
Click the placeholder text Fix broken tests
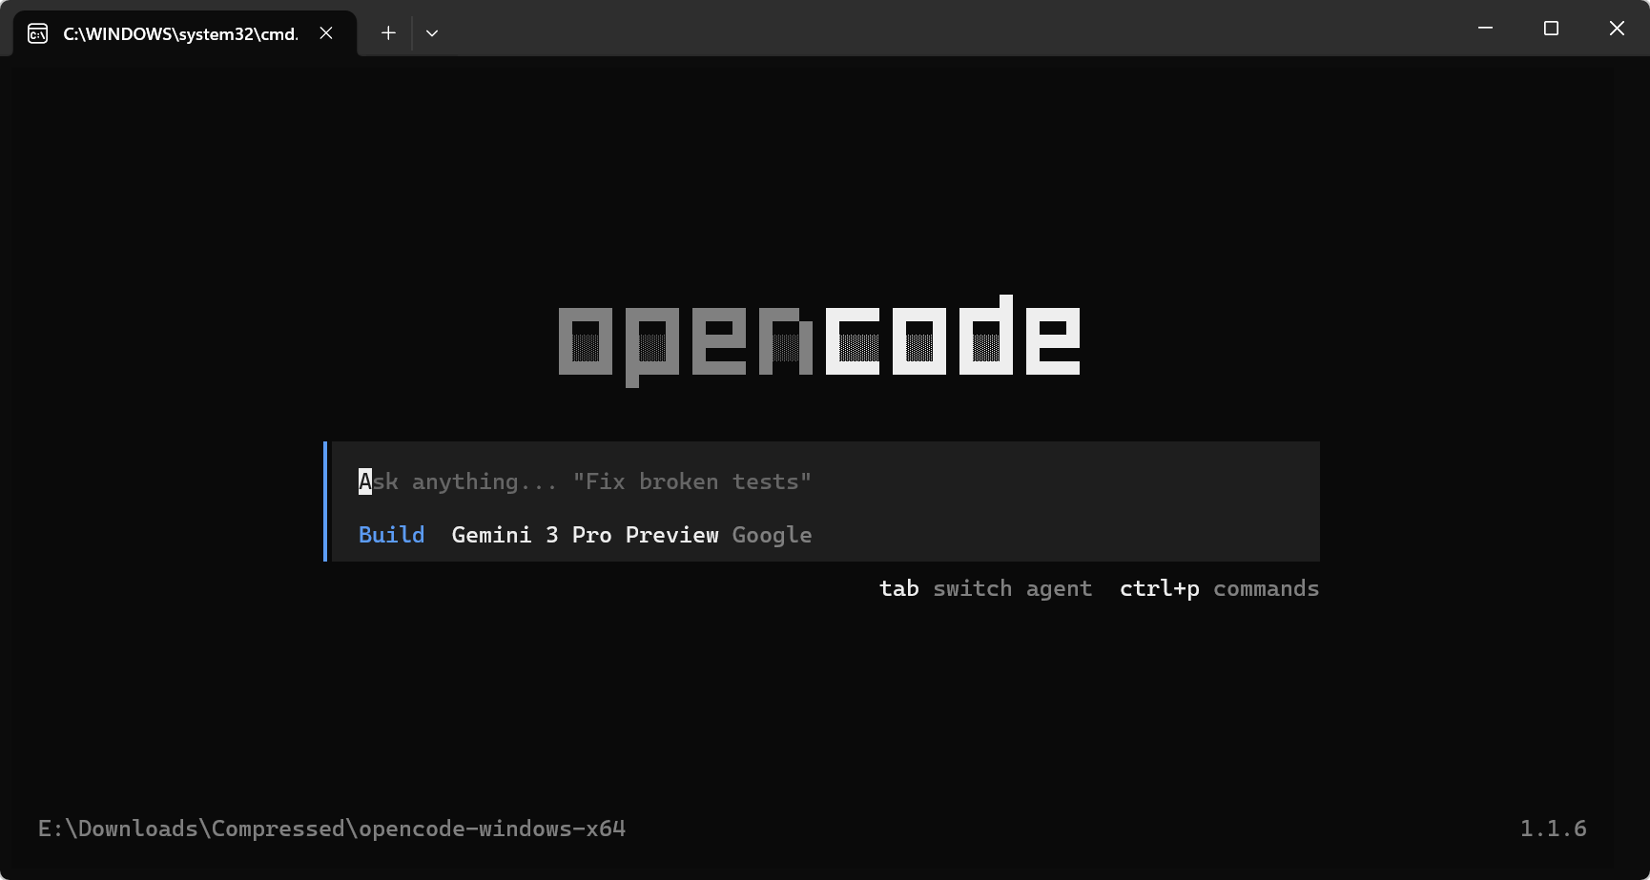click(693, 481)
